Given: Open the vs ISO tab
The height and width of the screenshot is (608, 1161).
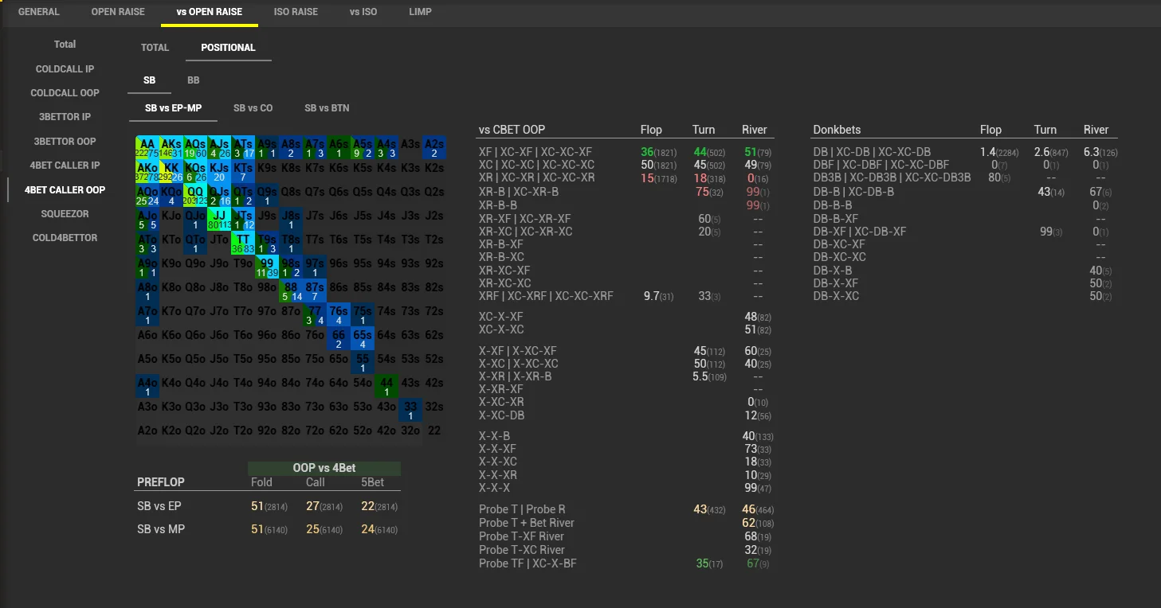Looking at the screenshot, I should (x=363, y=12).
